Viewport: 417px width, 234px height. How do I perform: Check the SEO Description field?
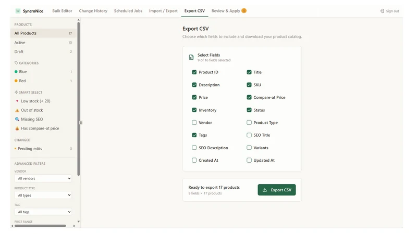pyautogui.click(x=194, y=148)
